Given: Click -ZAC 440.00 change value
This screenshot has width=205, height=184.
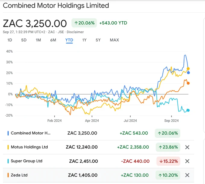Looking at the screenshot, I should (x=135, y=161).
